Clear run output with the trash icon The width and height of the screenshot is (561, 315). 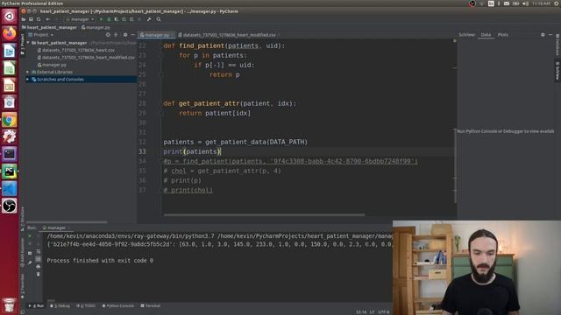[x=39, y=274]
